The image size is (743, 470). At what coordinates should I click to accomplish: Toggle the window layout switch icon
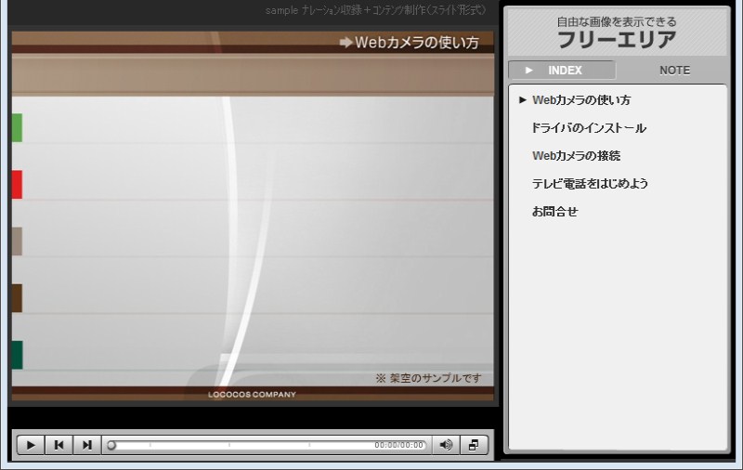point(474,445)
